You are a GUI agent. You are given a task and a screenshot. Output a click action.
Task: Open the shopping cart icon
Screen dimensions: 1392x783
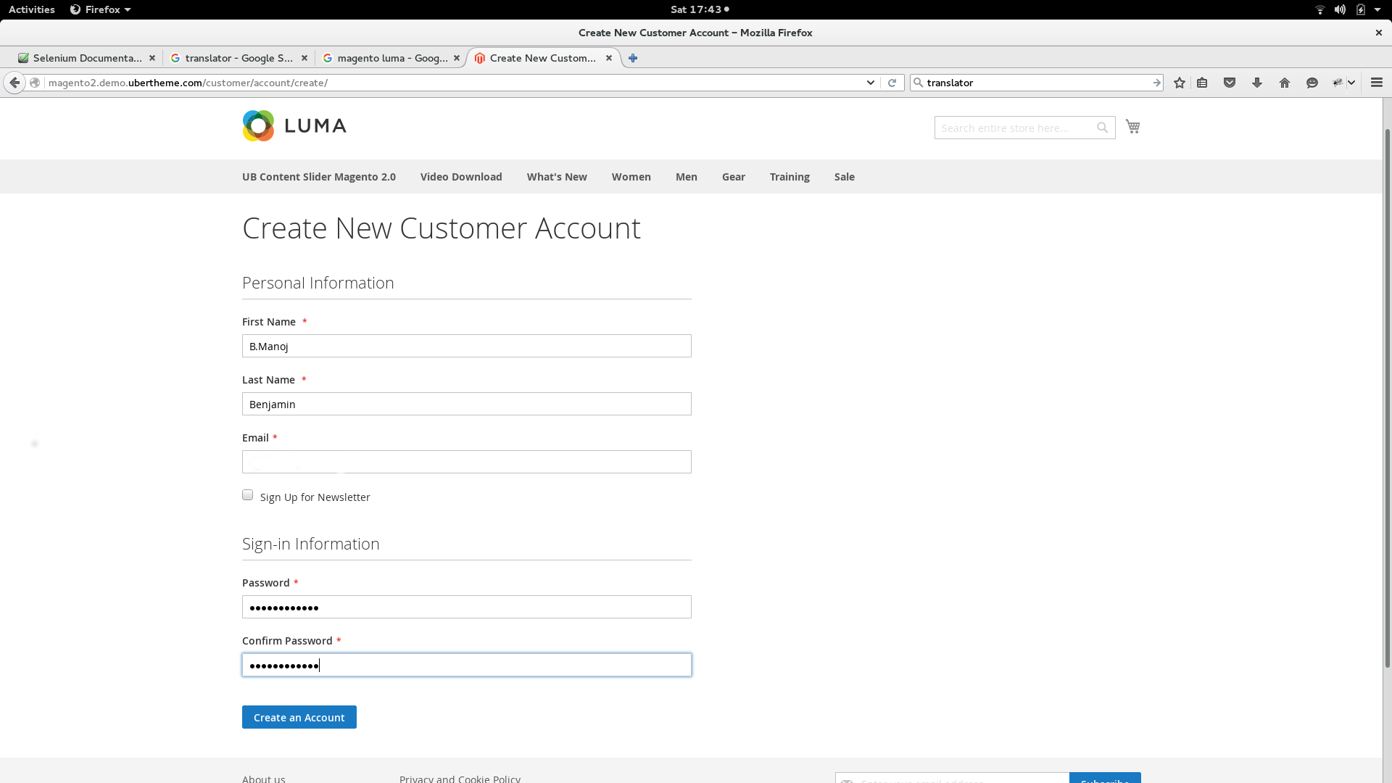click(x=1132, y=127)
